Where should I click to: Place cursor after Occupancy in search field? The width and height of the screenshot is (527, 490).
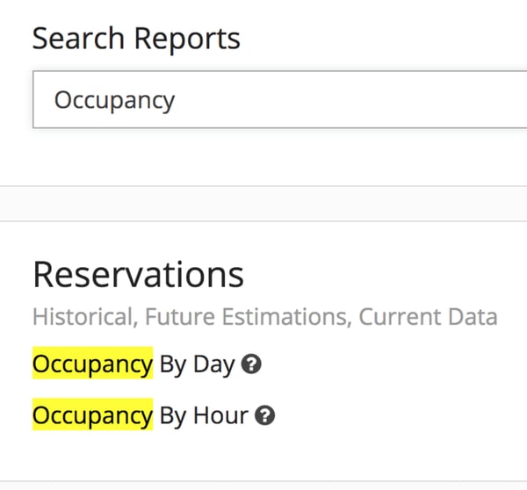click(177, 100)
